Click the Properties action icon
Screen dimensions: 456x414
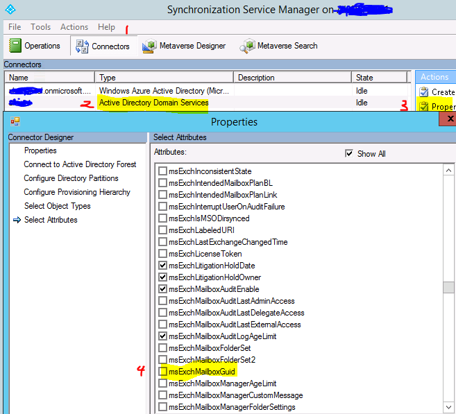423,107
